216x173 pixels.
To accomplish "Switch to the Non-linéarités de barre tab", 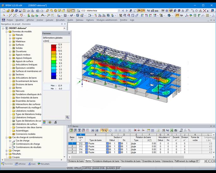I will (131, 161).
